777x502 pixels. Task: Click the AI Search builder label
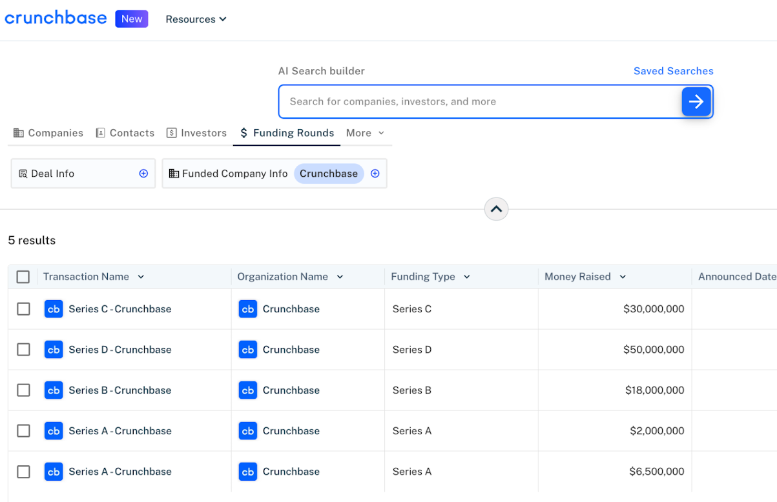coord(322,71)
